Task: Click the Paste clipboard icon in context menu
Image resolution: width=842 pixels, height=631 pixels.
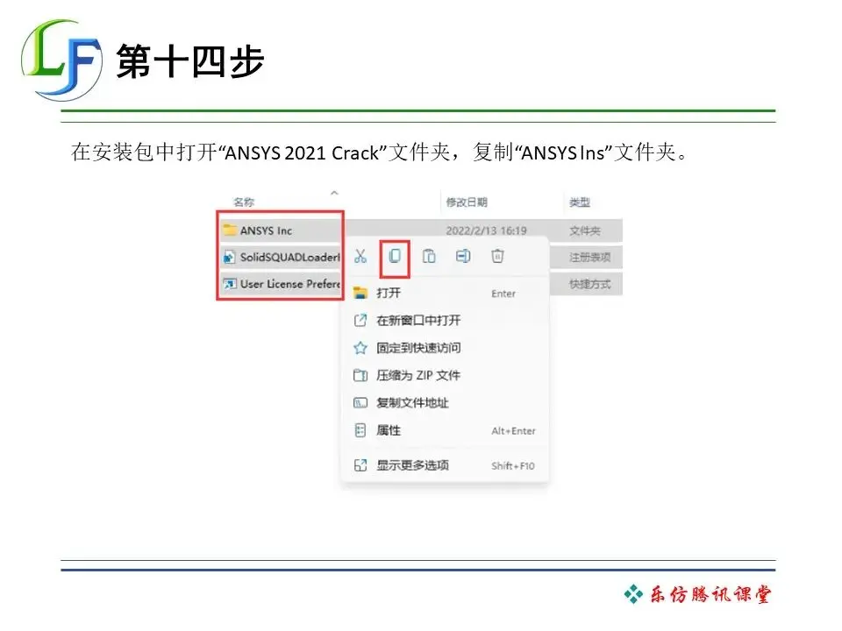Action: [x=429, y=257]
